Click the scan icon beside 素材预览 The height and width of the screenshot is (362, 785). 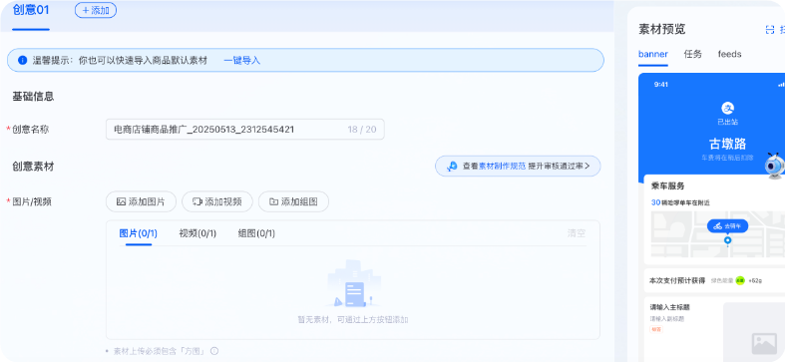coord(769,30)
